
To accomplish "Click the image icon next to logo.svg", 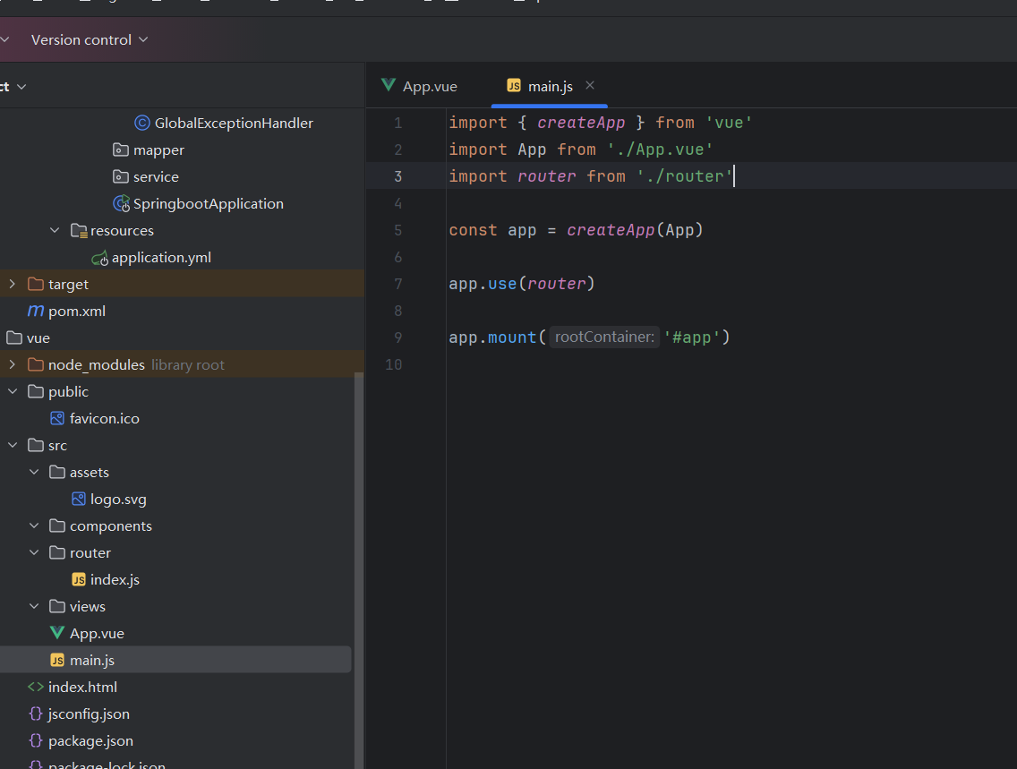I will tap(77, 499).
